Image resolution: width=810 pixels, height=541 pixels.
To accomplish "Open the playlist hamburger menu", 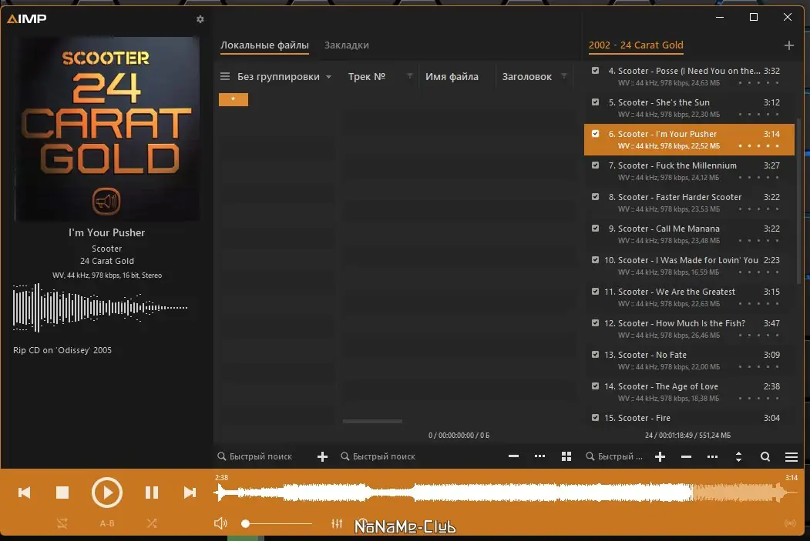I will (x=792, y=456).
